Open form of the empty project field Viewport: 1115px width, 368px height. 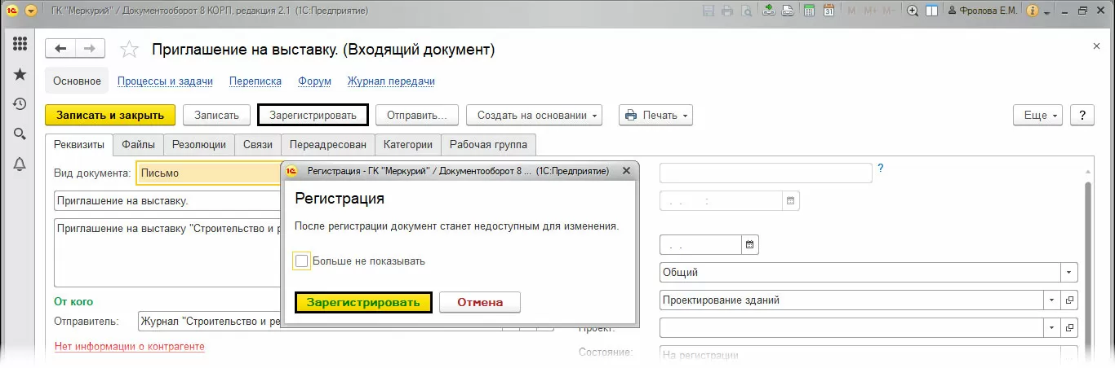(x=1070, y=328)
